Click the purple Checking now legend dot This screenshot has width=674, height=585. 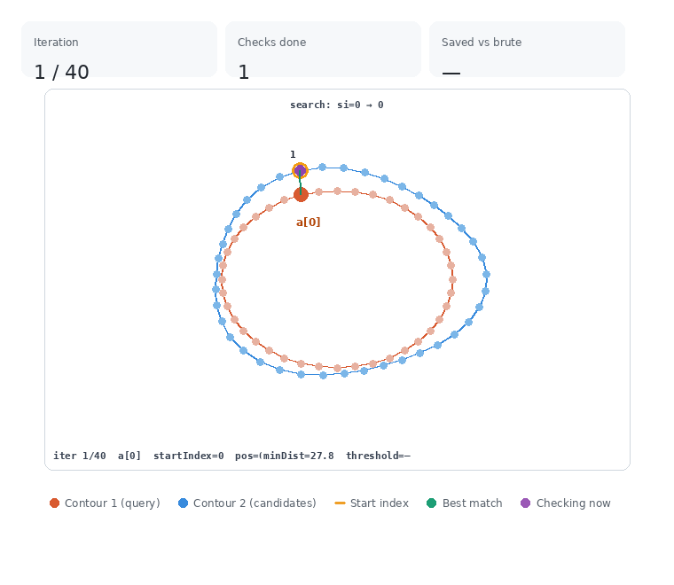(x=525, y=503)
